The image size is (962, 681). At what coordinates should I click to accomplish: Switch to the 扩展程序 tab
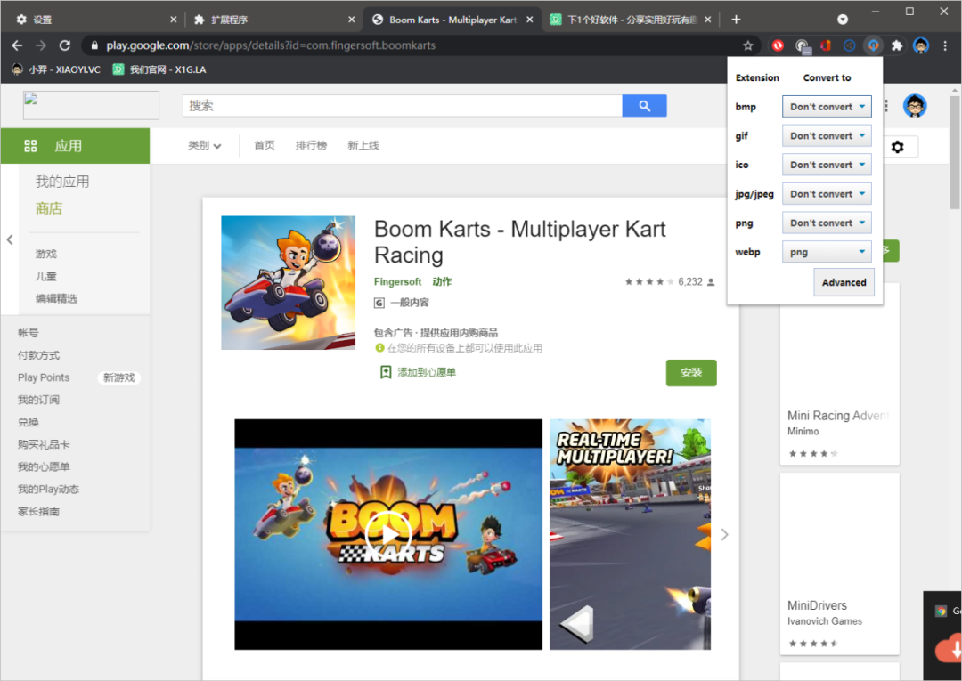(267, 20)
